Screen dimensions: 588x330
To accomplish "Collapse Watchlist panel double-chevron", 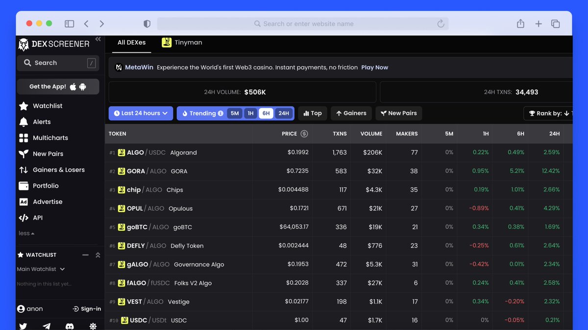I will [x=98, y=255].
